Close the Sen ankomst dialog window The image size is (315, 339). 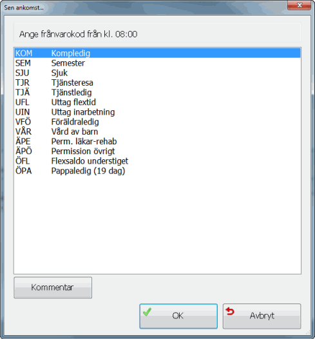300,5
